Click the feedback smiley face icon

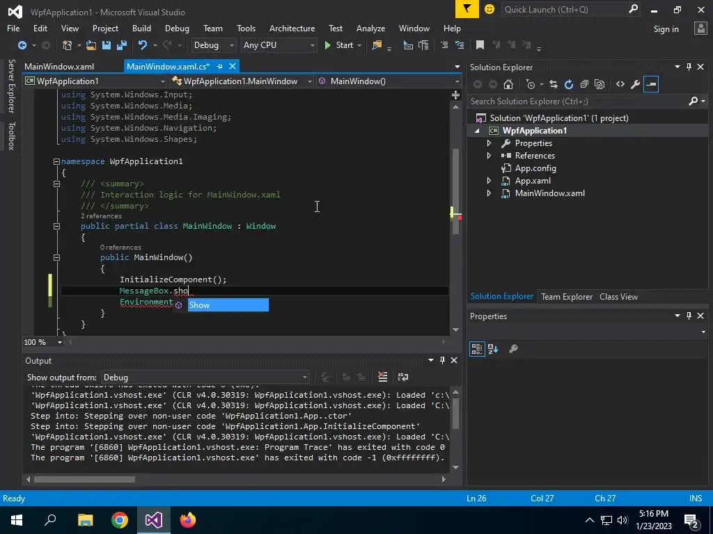(x=489, y=9)
